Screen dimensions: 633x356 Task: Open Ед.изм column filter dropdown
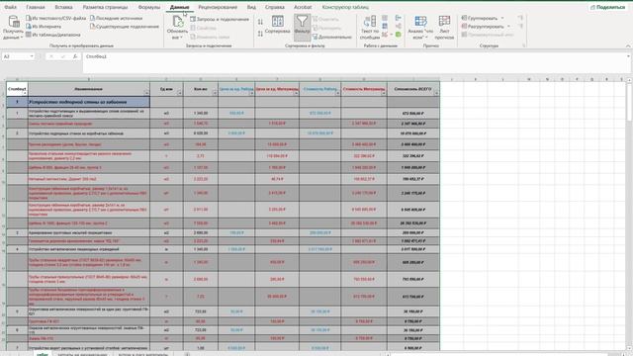click(x=180, y=93)
